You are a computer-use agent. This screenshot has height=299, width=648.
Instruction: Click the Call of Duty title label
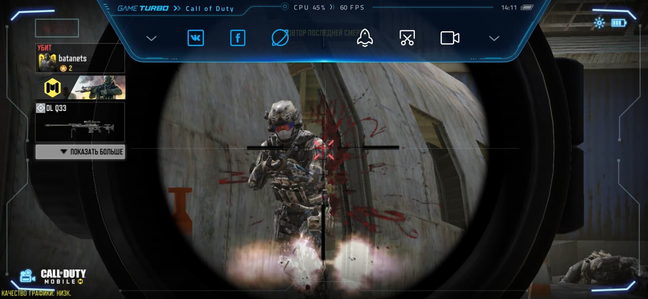click(209, 8)
